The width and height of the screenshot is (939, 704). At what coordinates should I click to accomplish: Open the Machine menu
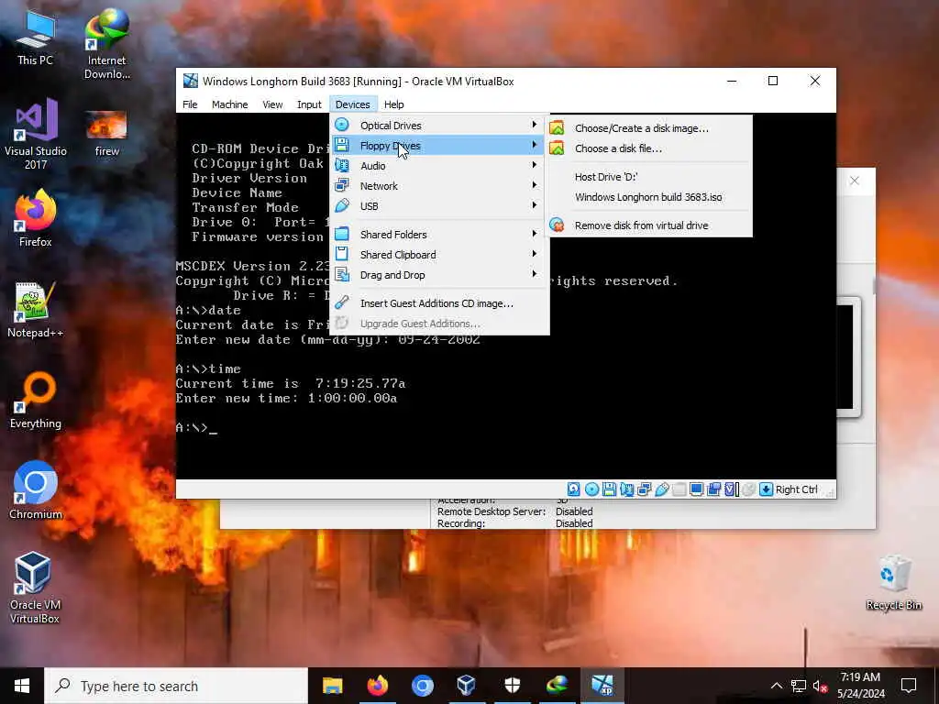pyautogui.click(x=229, y=104)
